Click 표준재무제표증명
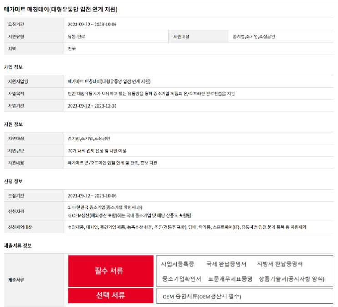Image resolution: width=338 pixels, height=307 pixels. (230, 279)
